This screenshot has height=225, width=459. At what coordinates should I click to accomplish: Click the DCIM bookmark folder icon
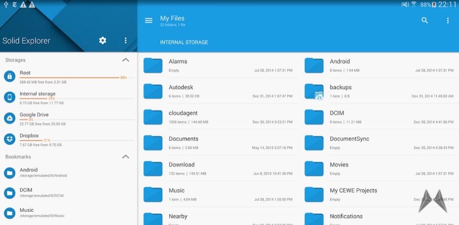[x=10, y=193]
